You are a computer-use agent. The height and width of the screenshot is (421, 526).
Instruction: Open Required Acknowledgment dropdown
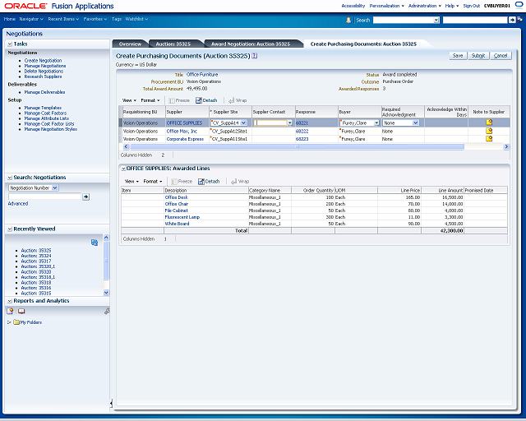[416, 123]
